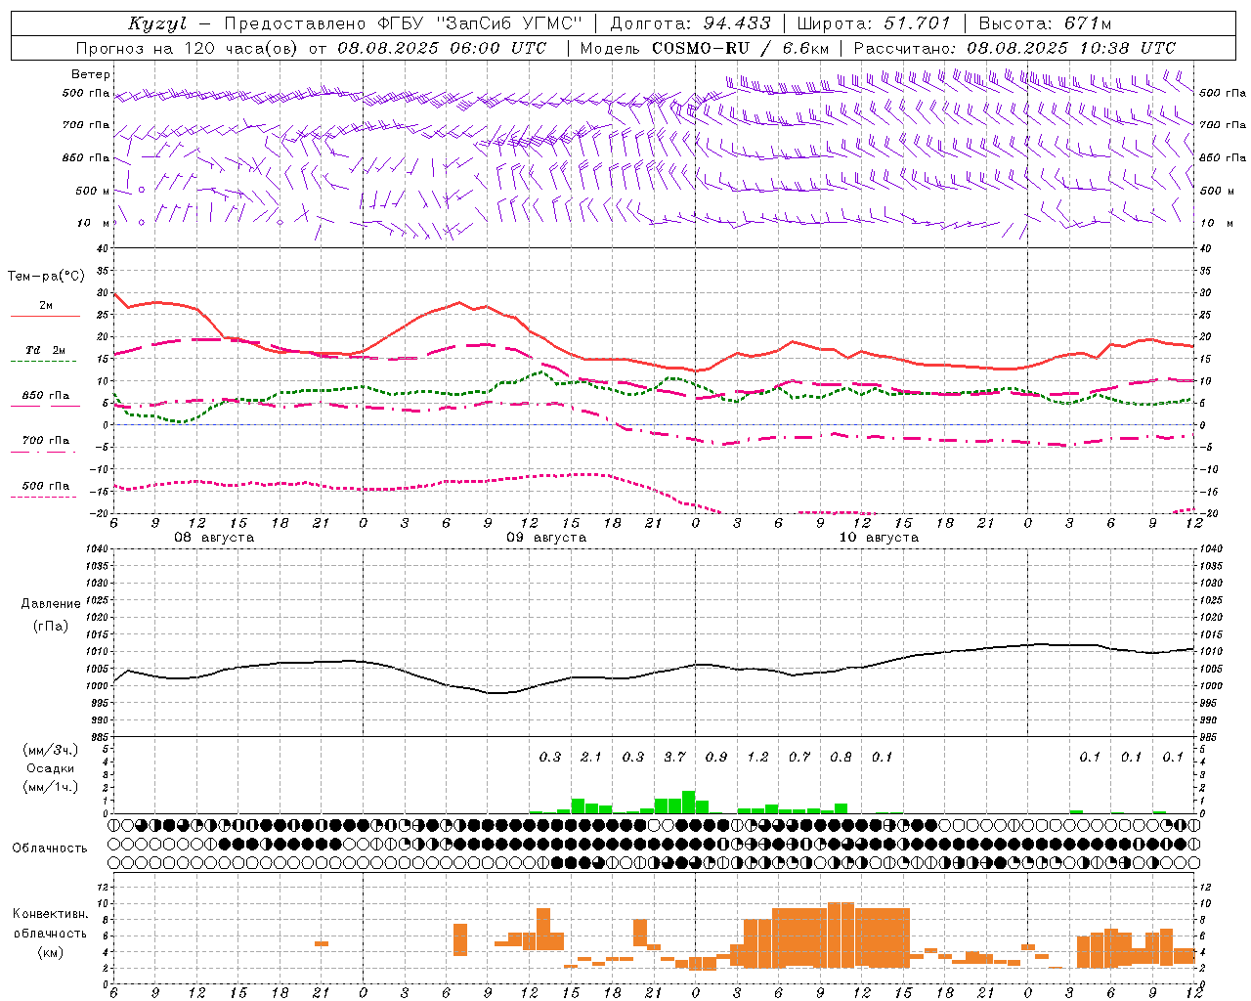Click the small orange convective bar near 21h on 08 августа

coord(322,944)
